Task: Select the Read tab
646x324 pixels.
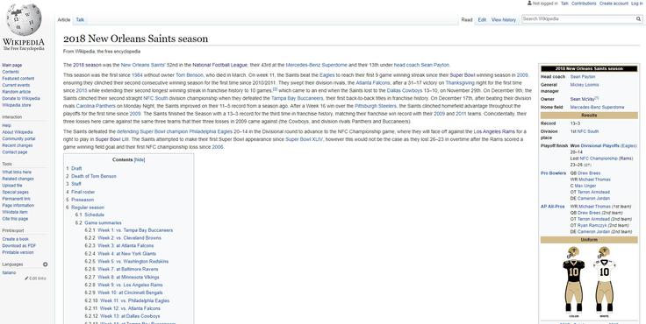Action: click(x=466, y=20)
